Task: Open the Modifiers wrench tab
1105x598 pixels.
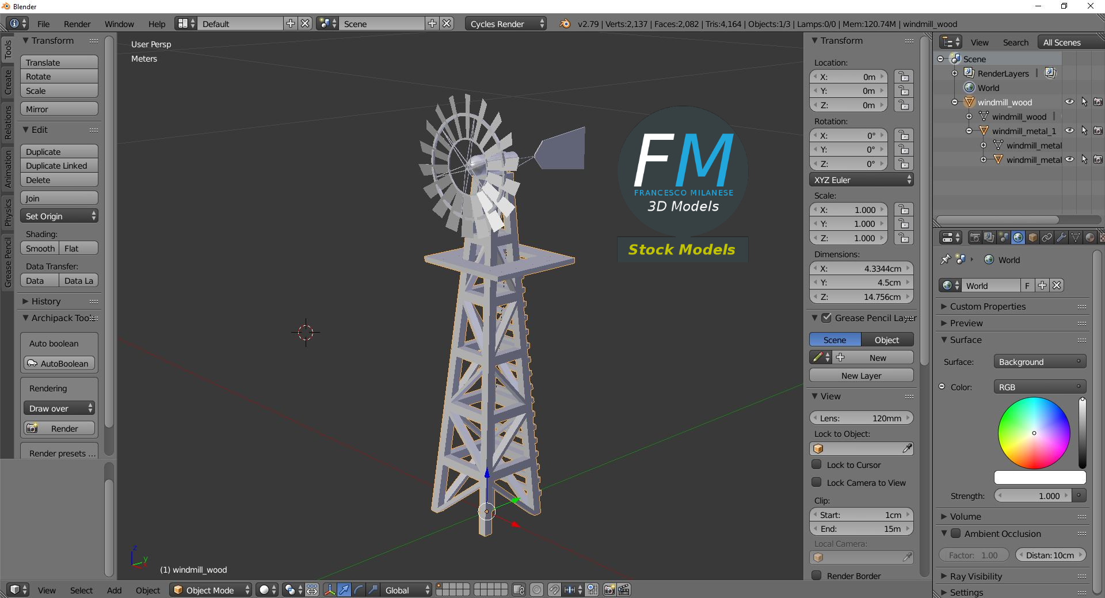Action: click(1061, 238)
